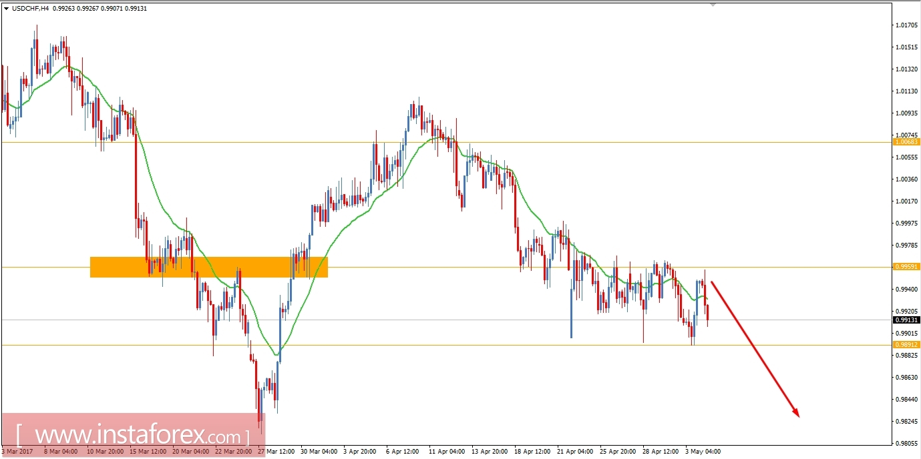This screenshot has width=921, height=459.
Task: Click the 28 Apr 12:00 date label
Action: pyautogui.click(x=662, y=452)
